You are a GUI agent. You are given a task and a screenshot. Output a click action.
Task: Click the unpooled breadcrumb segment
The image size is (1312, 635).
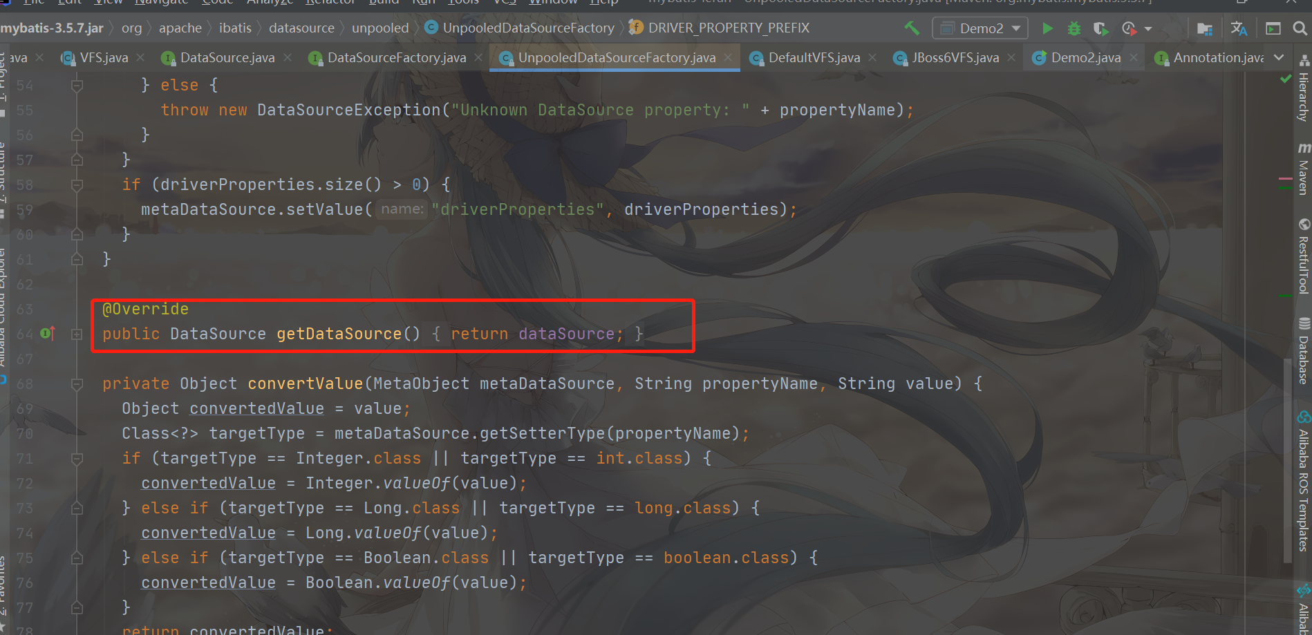[380, 28]
